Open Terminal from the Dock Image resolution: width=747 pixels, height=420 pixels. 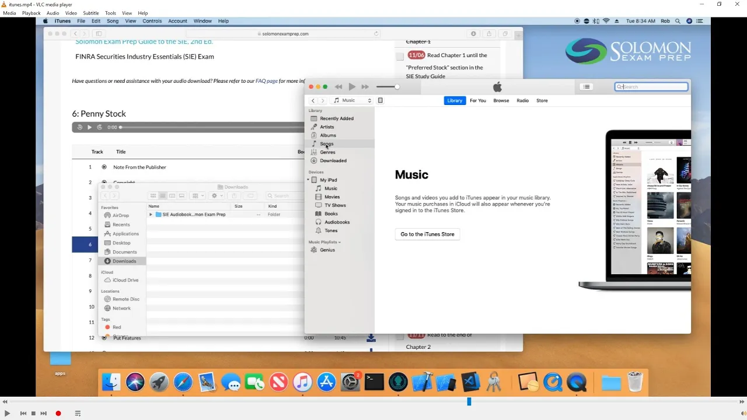tap(374, 383)
